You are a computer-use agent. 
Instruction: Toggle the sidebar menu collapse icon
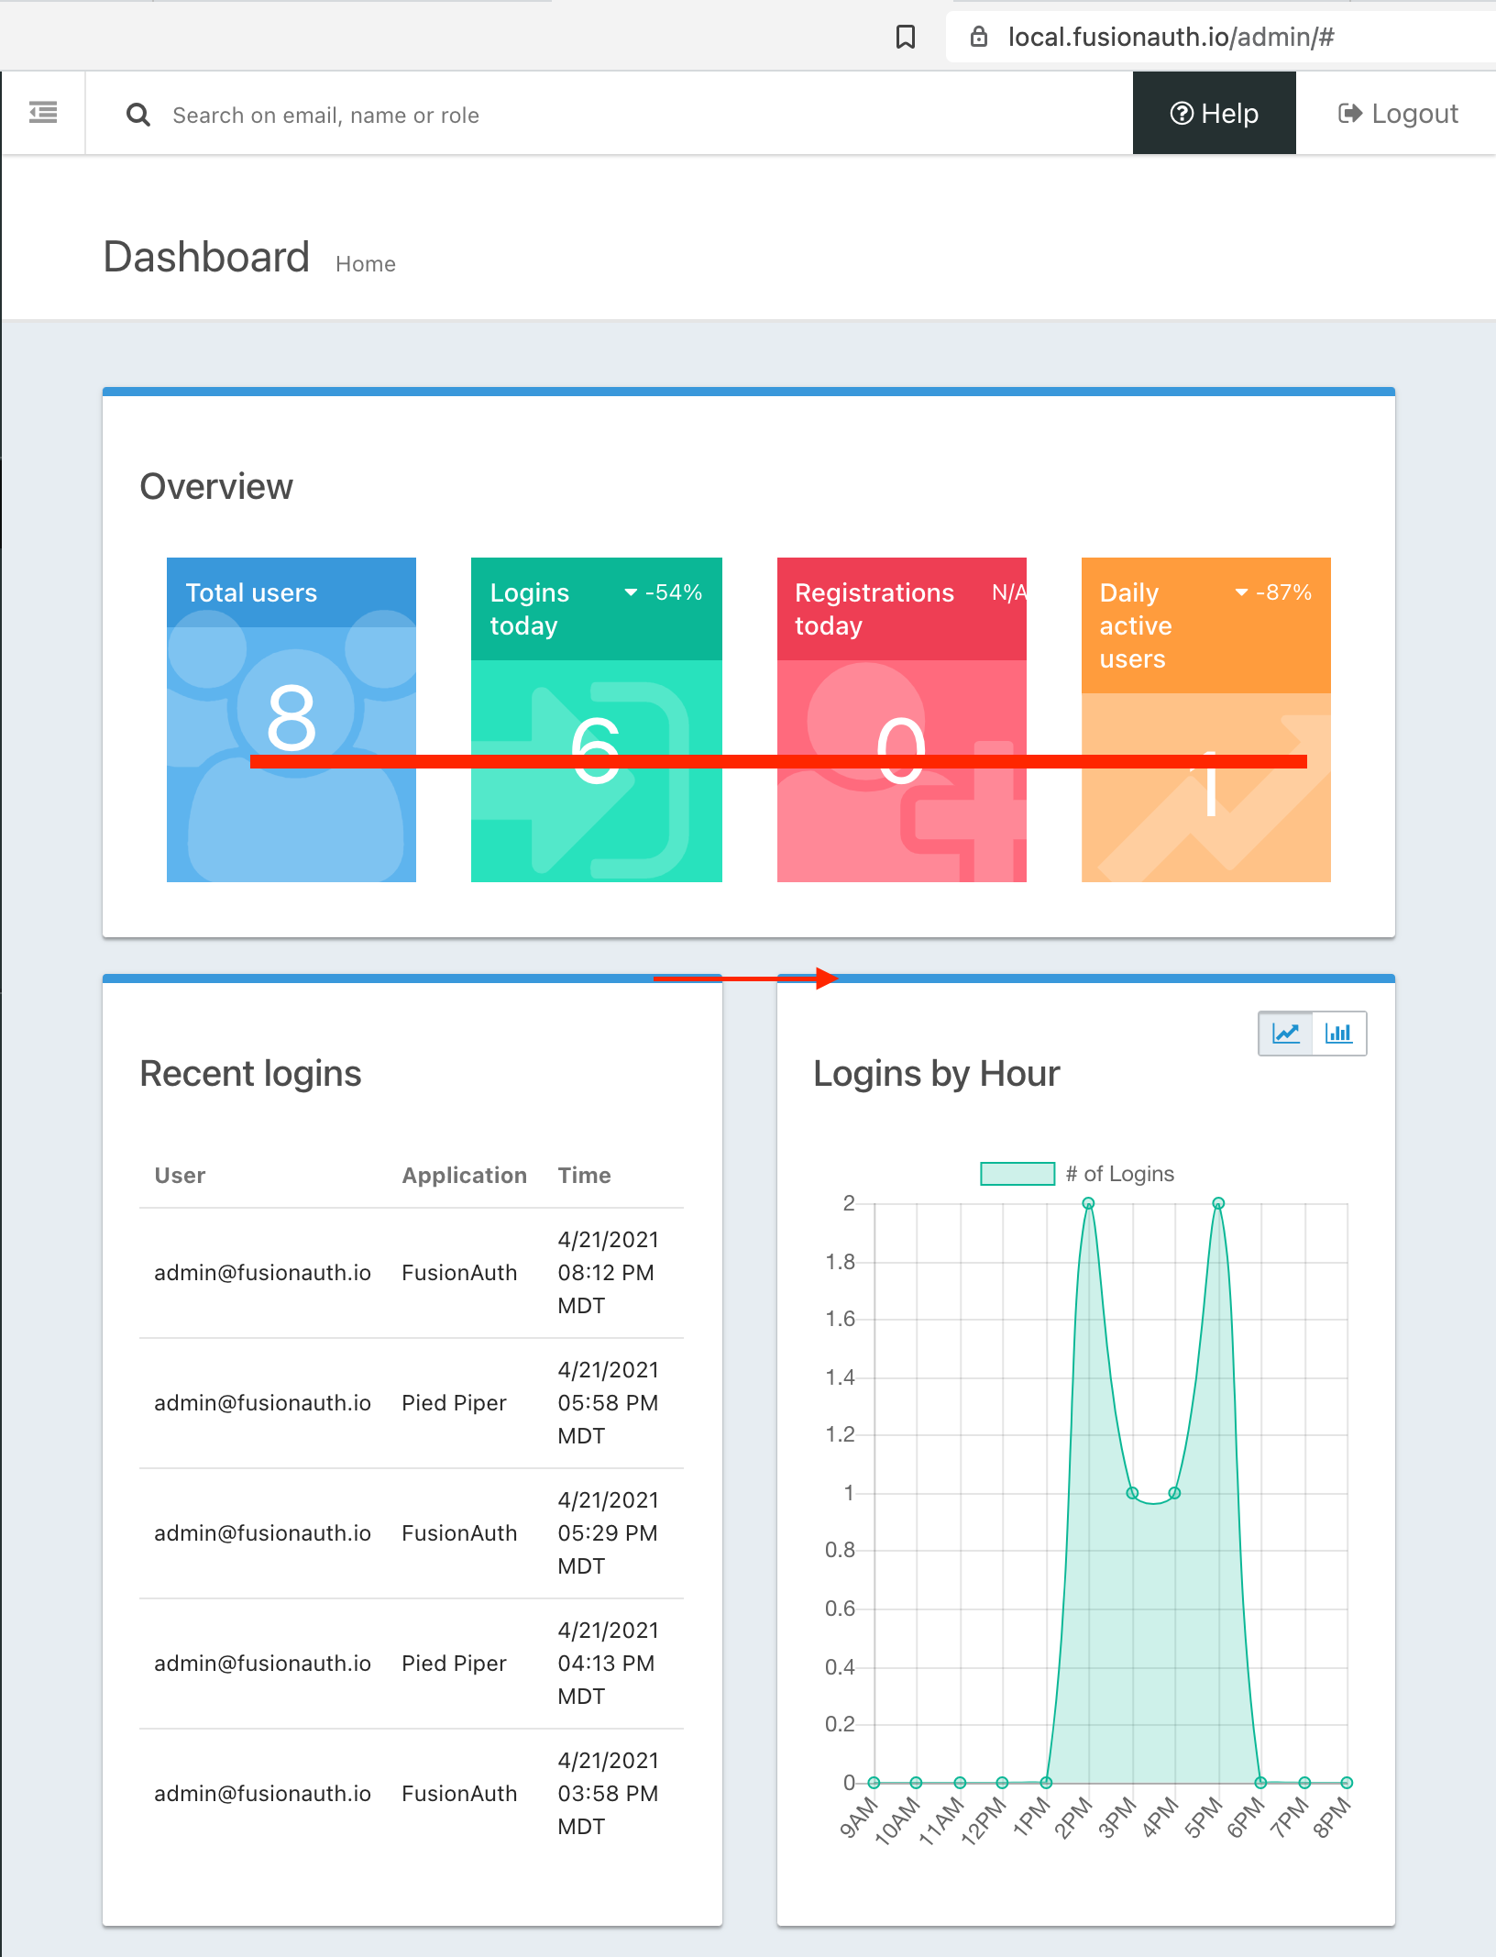pyautogui.click(x=43, y=113)
